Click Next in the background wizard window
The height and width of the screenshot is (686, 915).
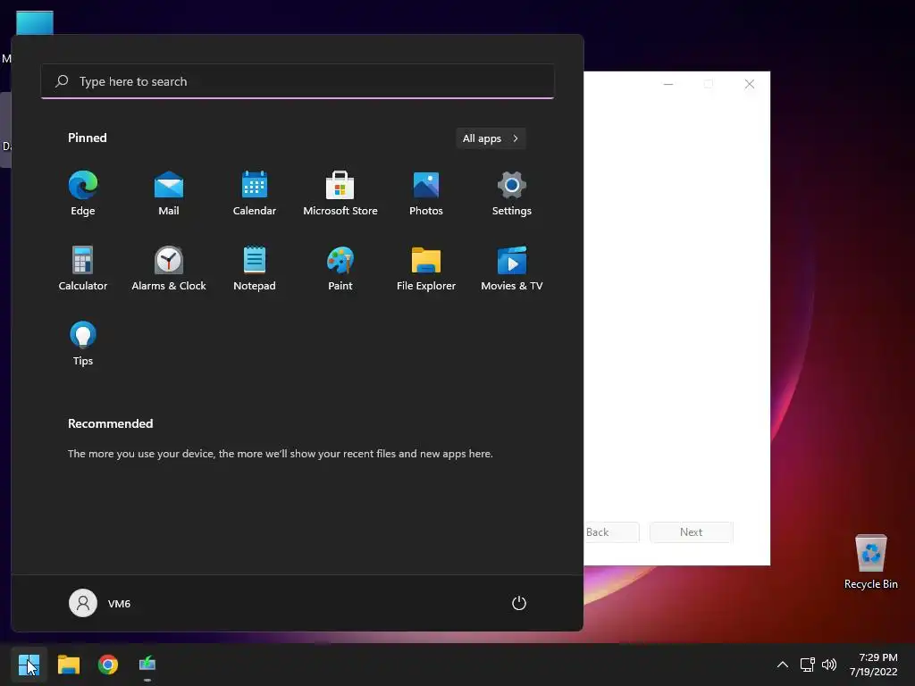click(691, 532)
